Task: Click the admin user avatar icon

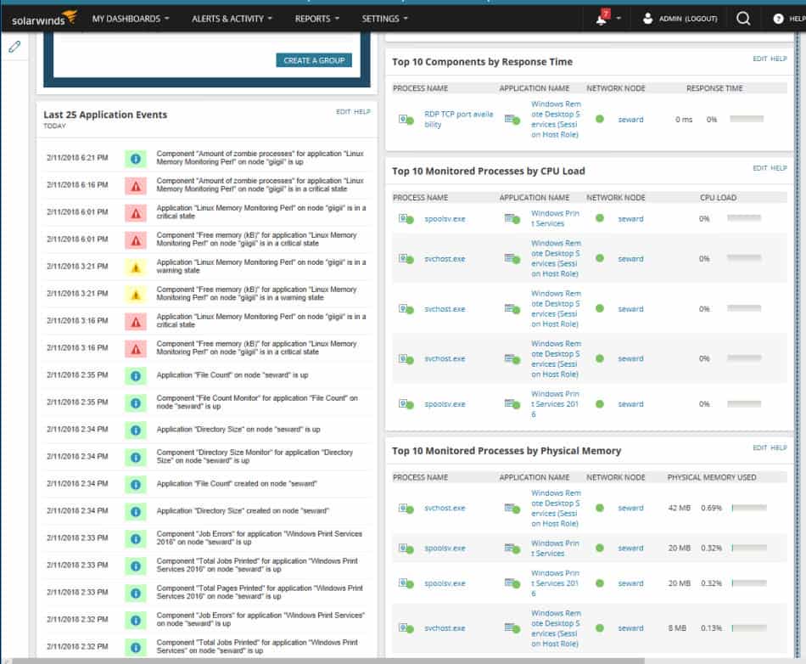Action: [x=647, y=19]
